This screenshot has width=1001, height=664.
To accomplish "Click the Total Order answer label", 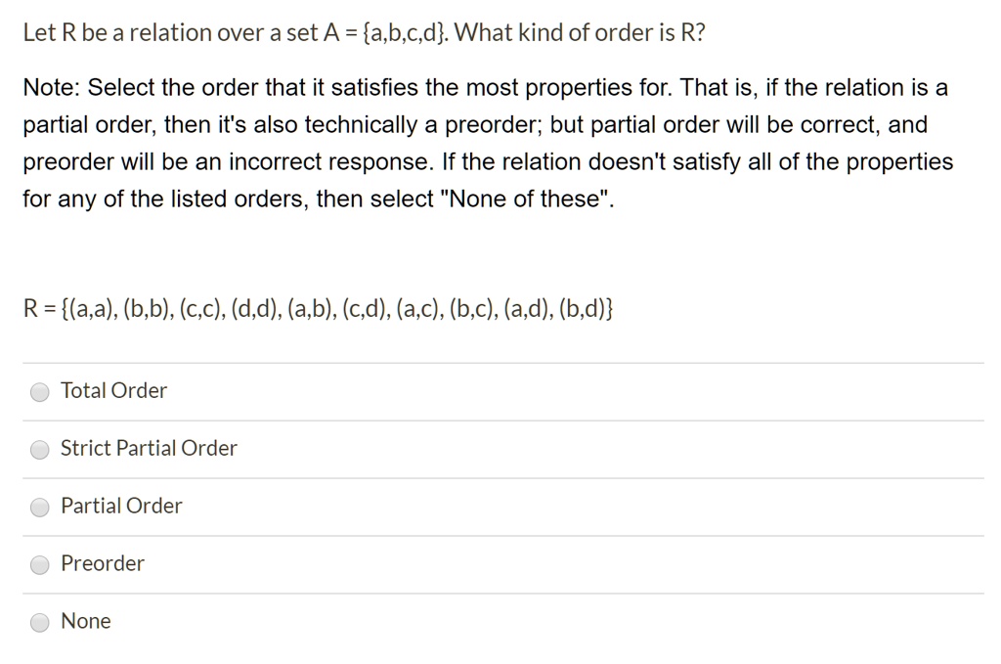I will point(113,391).
